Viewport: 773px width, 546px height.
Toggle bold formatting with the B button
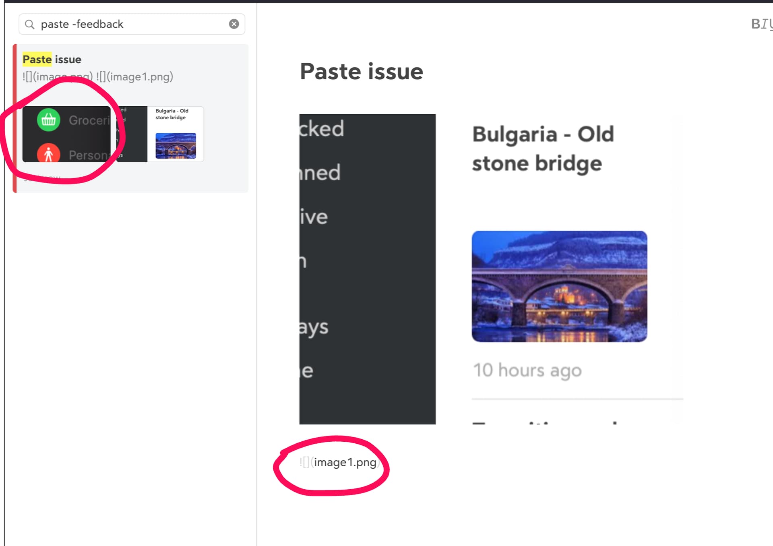pyautogui.click(x=755, y=24)
